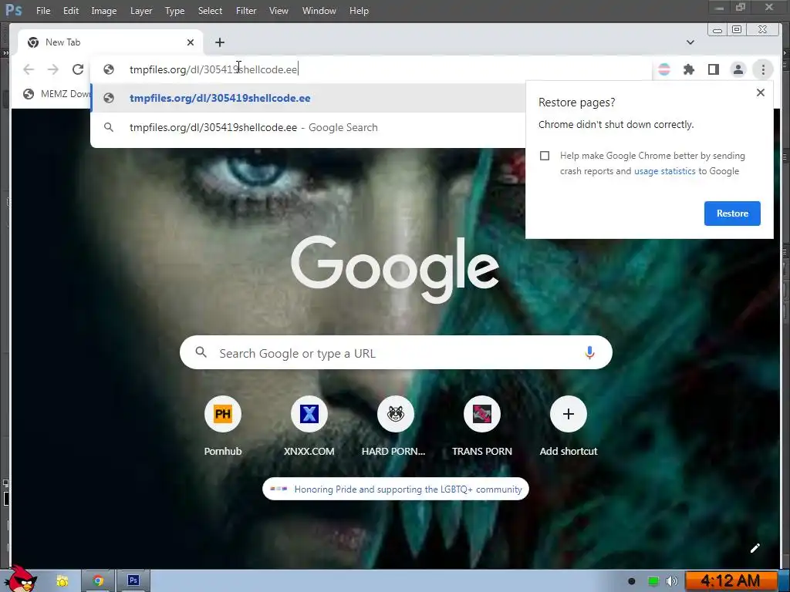Image resolution: width=790 pixels, height=592 pixels.
Task: Click the magnifier icon in search box
Action: point(201,352)
